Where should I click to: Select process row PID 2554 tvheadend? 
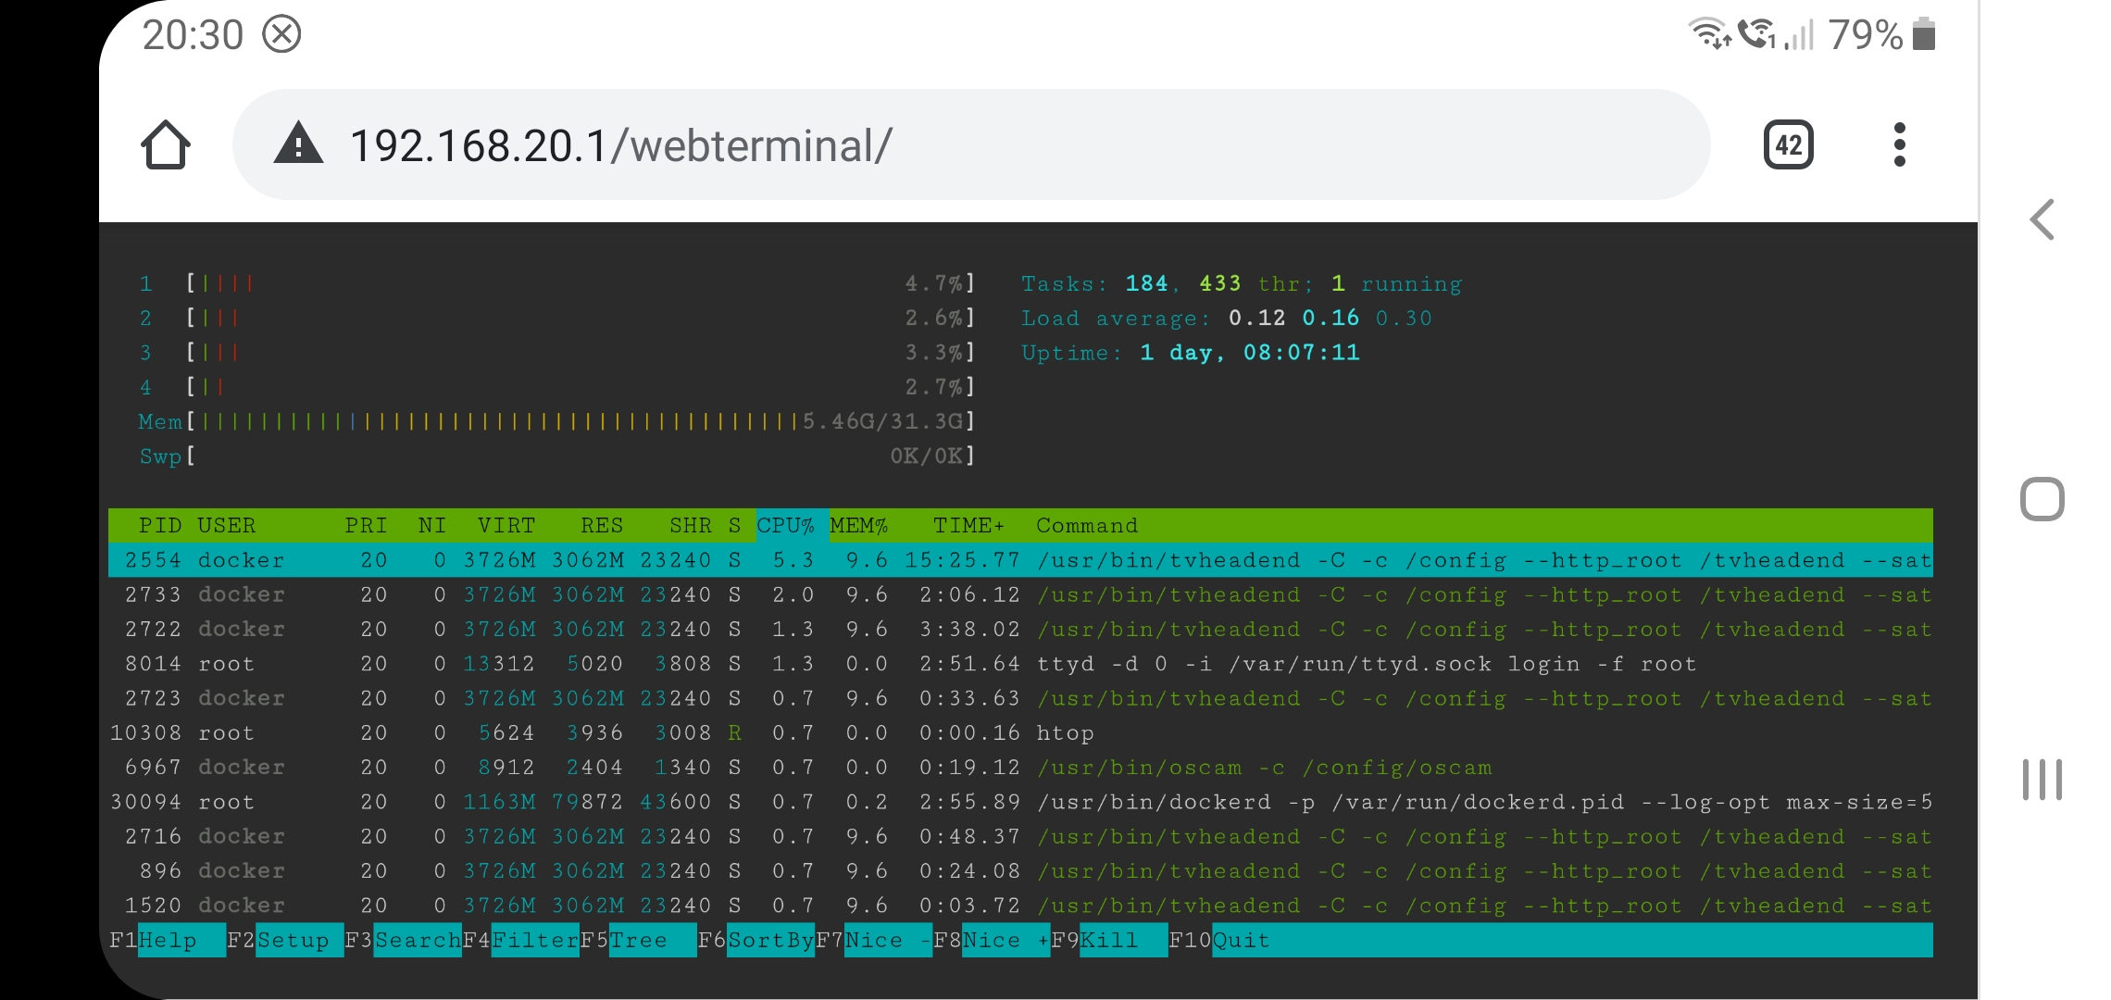(x=1020, y=560)
